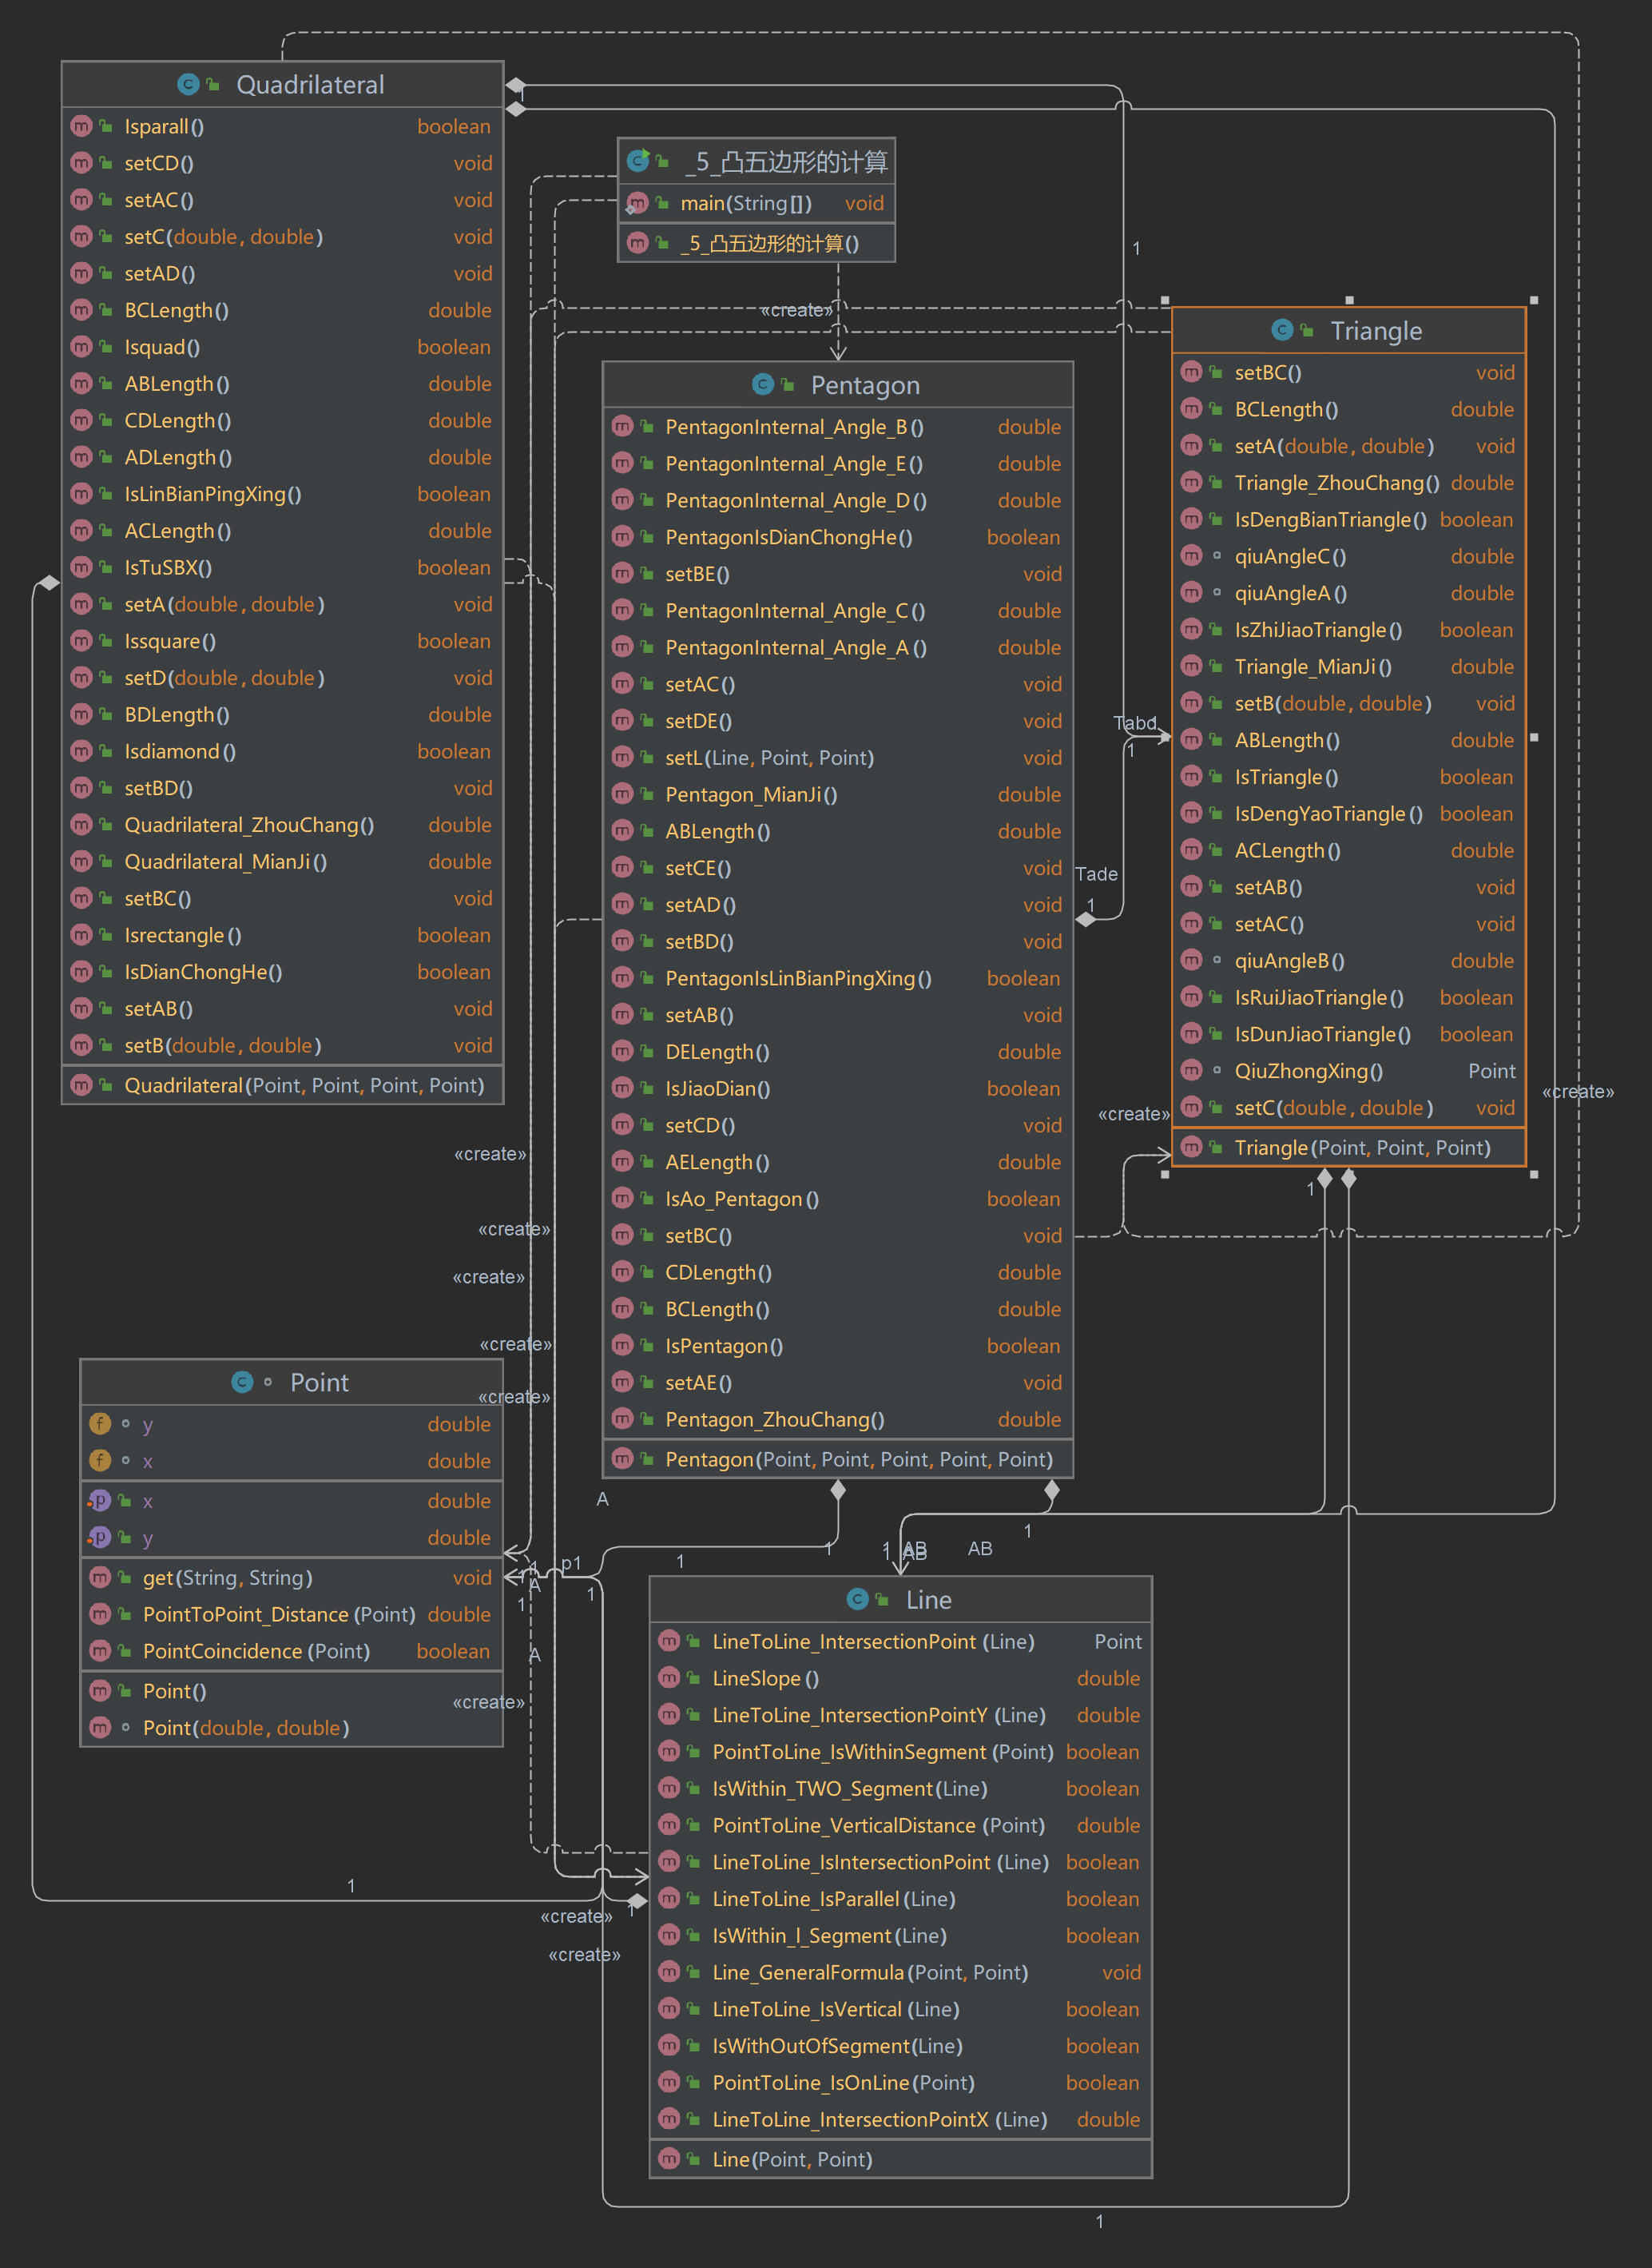Image resolution: width=1652 pixels, height=2268 pixels.
Task: Click the Line class icon in header
Action: pyautogui.click(x=857, y=1598)
